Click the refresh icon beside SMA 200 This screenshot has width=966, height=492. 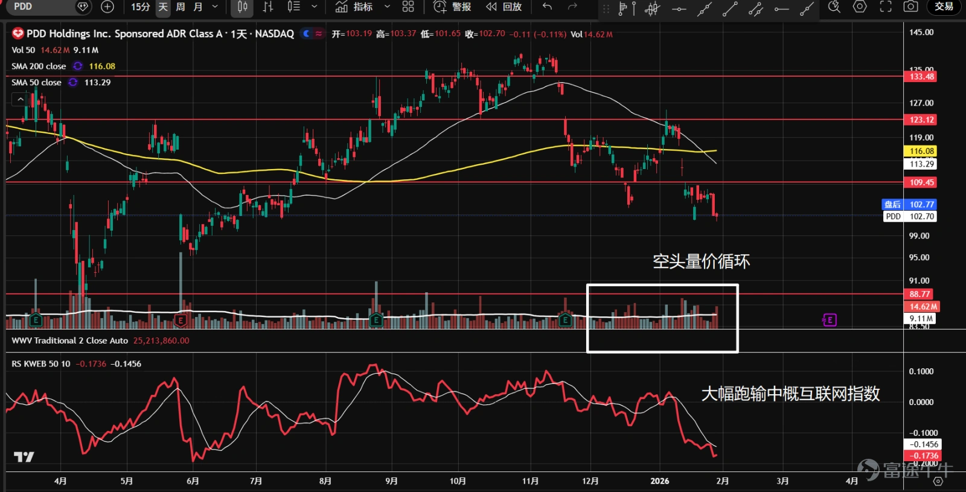click(x=78, y=66)
